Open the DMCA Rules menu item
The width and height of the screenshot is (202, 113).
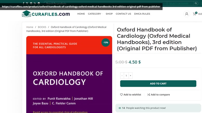click(x=142, y=14)
